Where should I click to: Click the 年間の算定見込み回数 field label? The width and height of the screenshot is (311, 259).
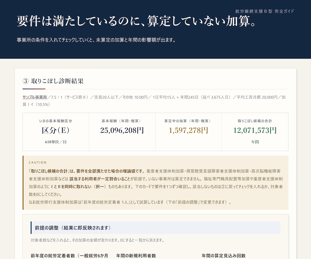coord(224,256)
